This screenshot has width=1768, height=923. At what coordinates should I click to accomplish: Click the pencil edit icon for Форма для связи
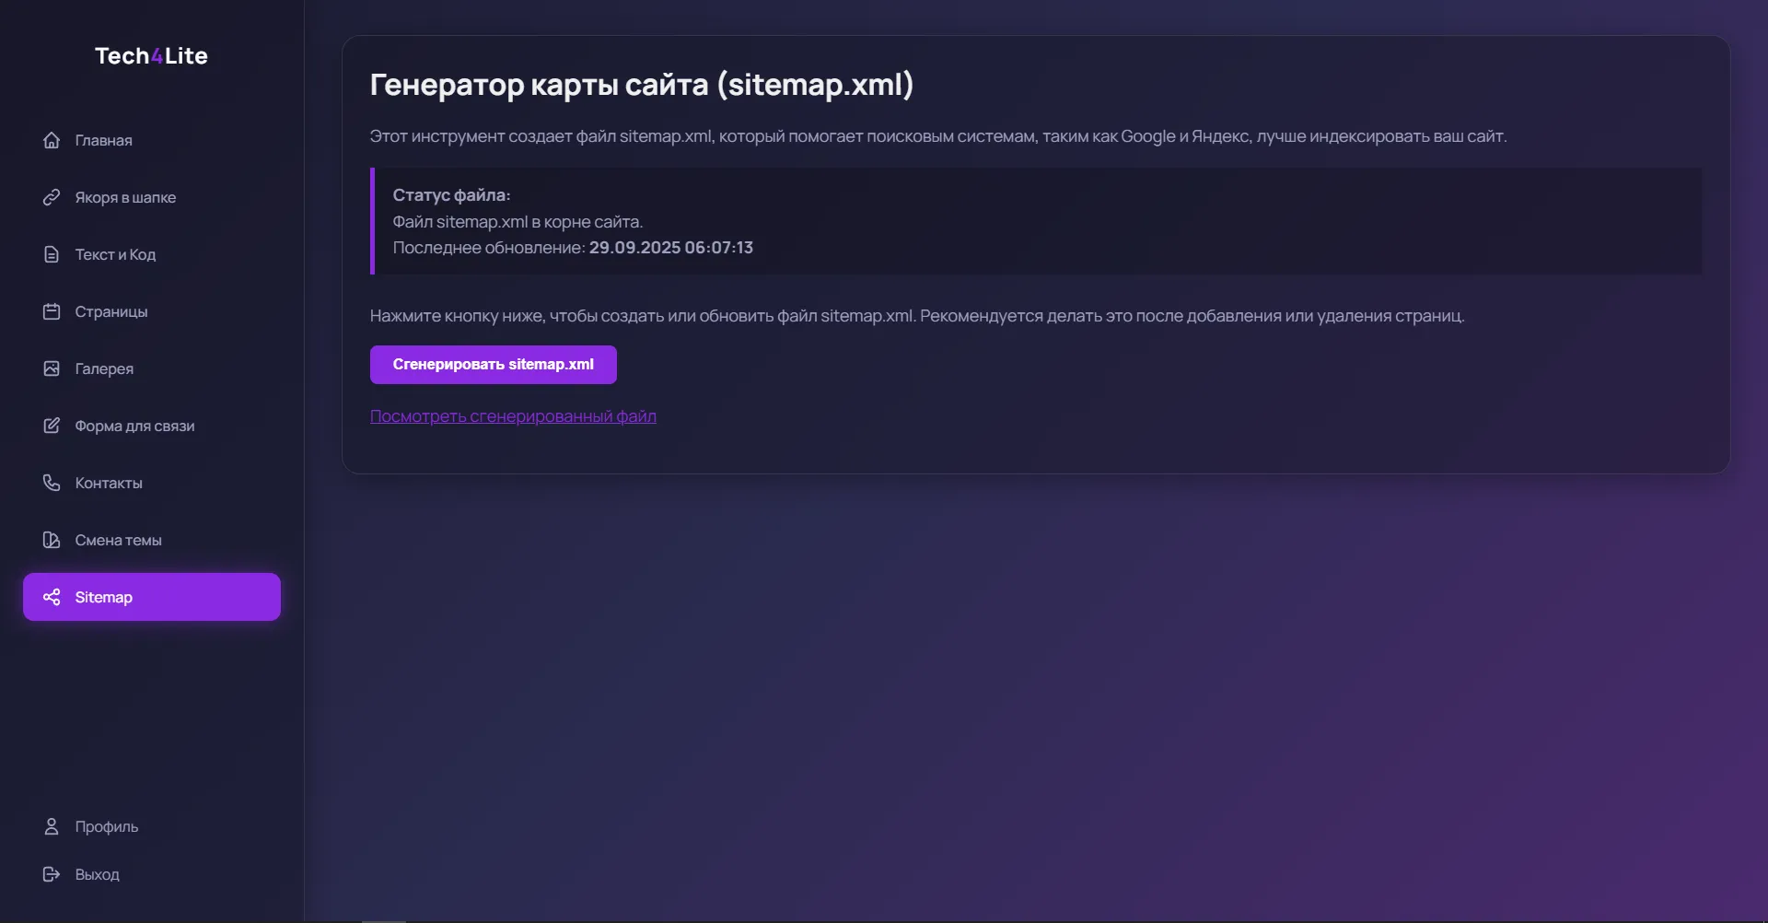click(x=52, y=426)
